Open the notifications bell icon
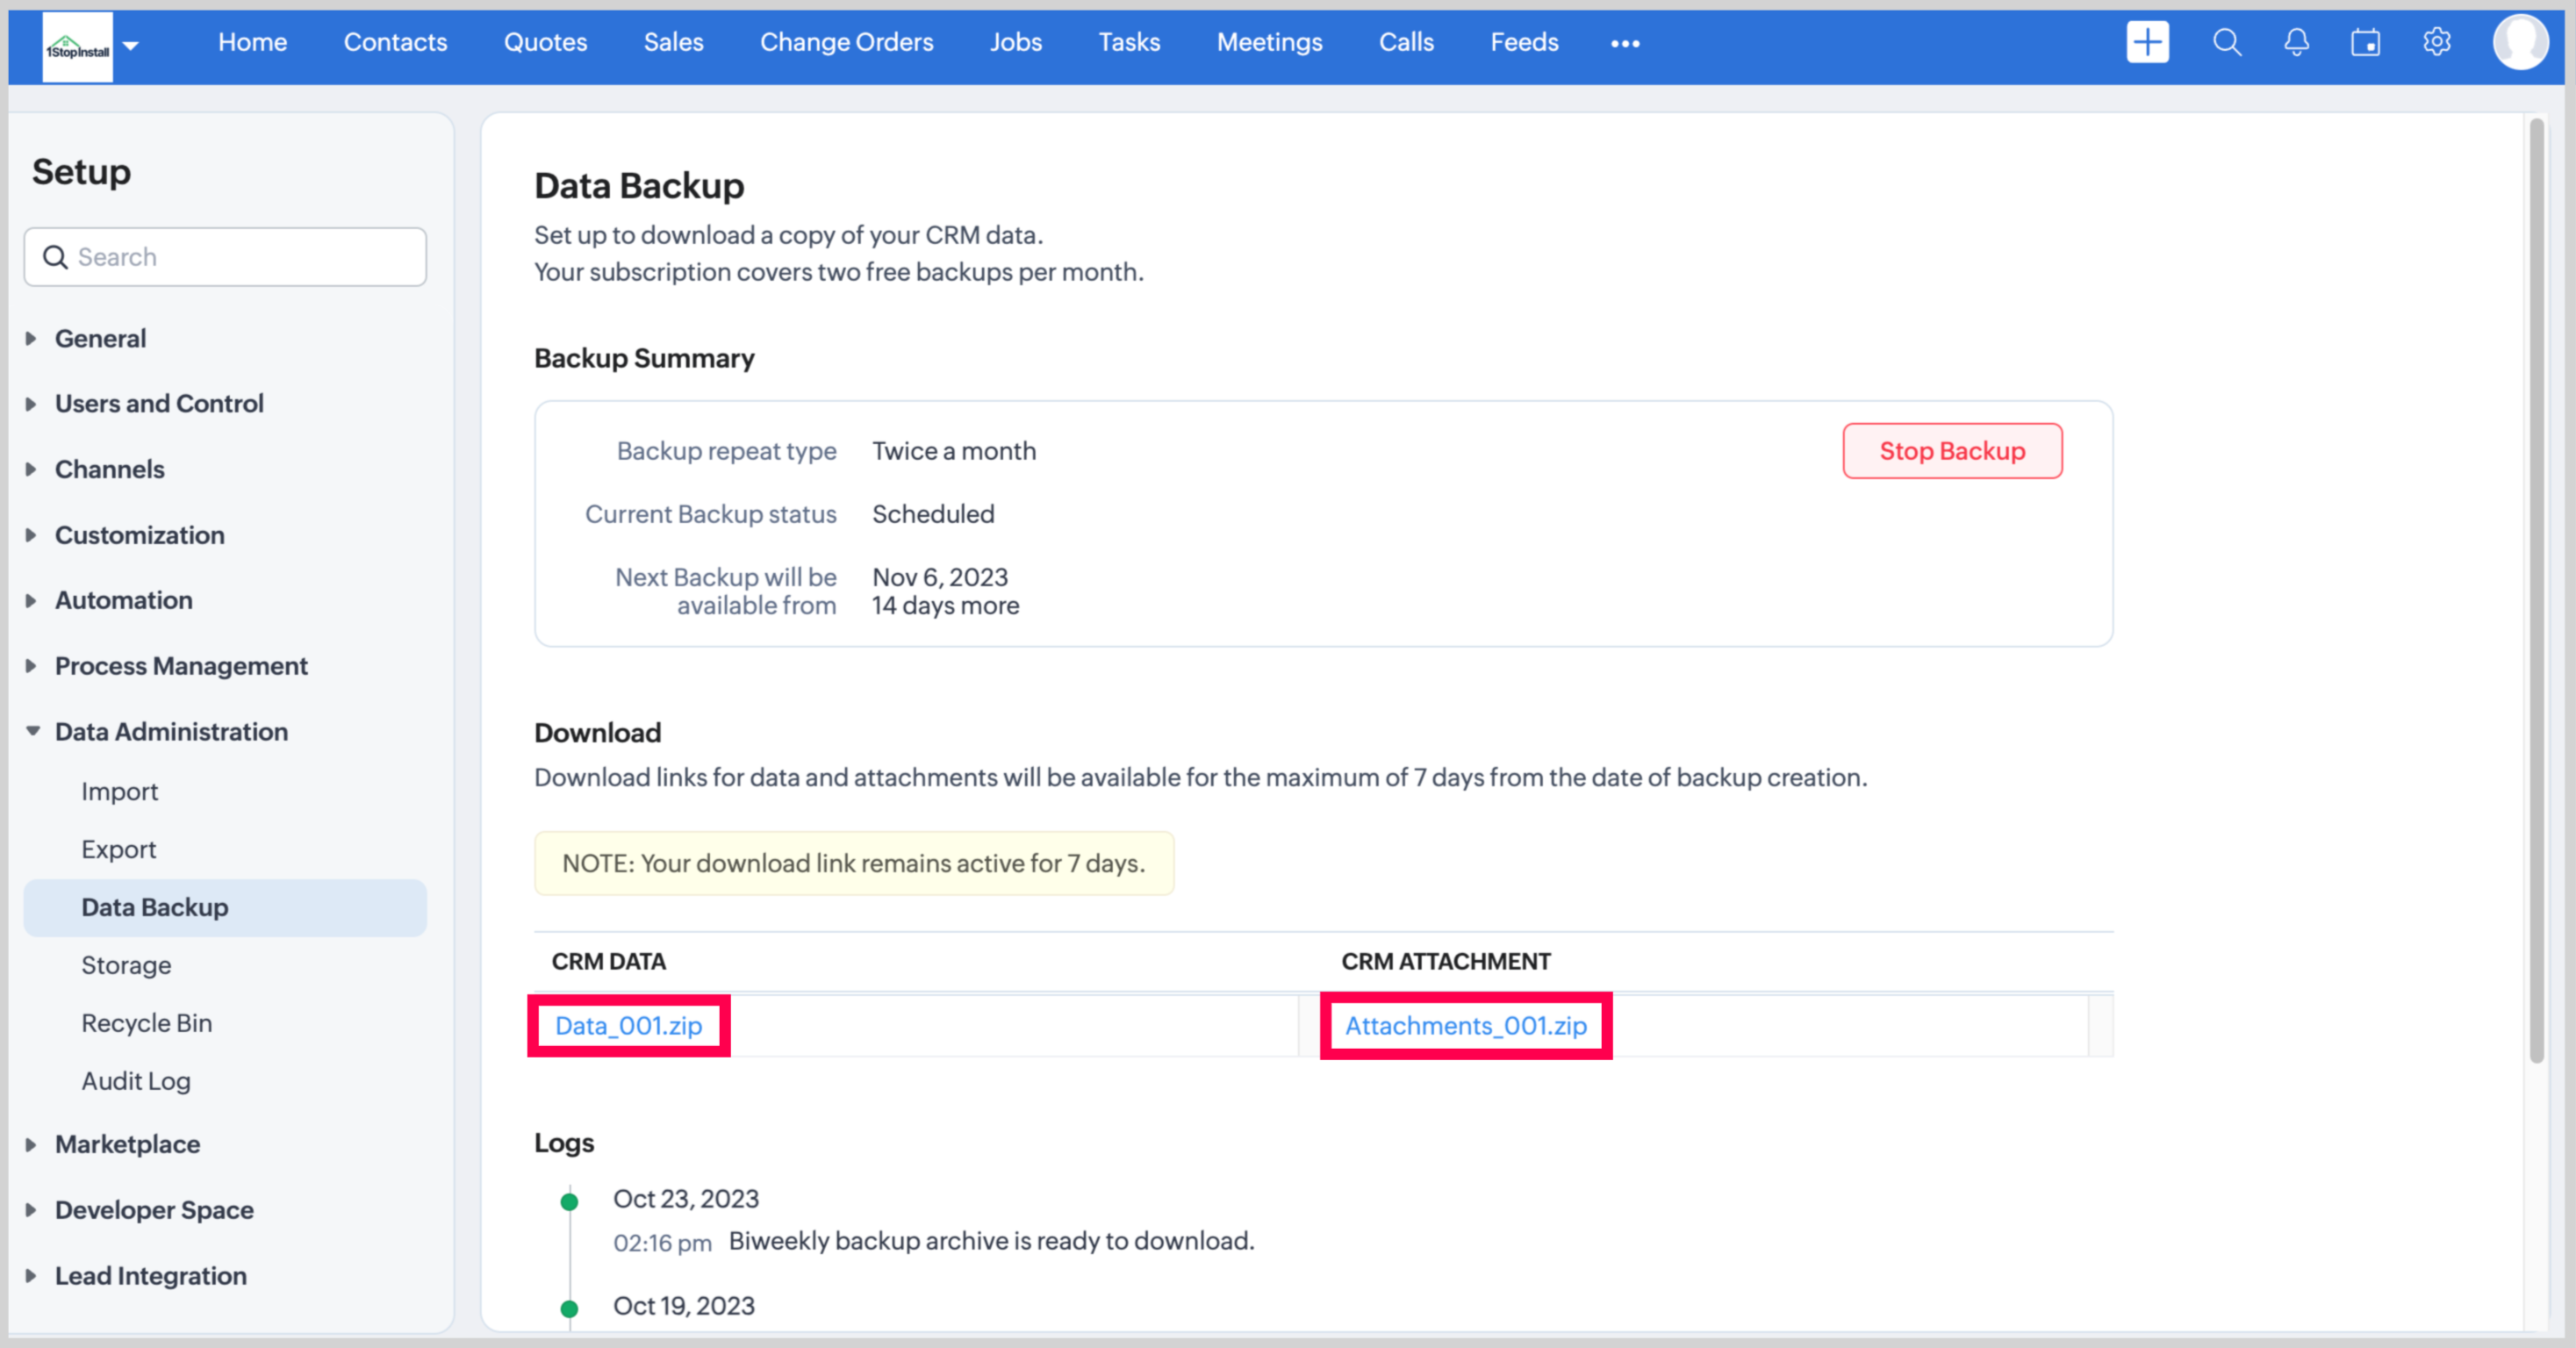 coord(2296,42)
